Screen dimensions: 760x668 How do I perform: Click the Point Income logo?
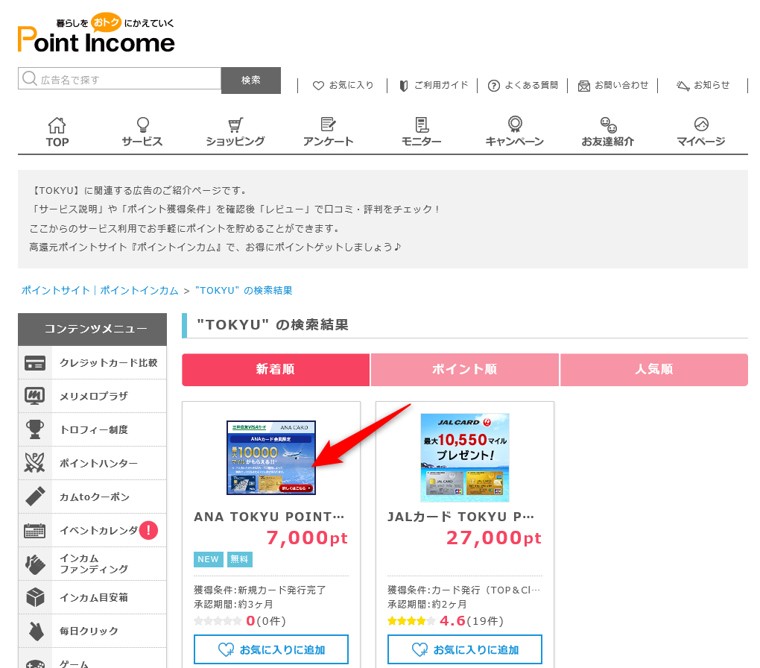click(96, 33)
